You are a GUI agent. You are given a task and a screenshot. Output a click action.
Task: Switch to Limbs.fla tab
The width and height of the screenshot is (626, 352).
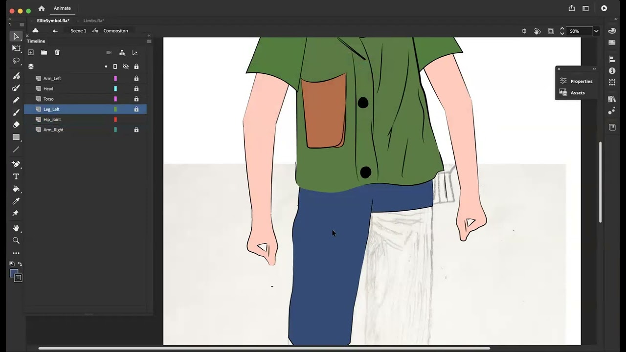point(94,21)
